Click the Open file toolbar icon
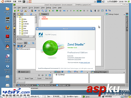 (18, 11)
